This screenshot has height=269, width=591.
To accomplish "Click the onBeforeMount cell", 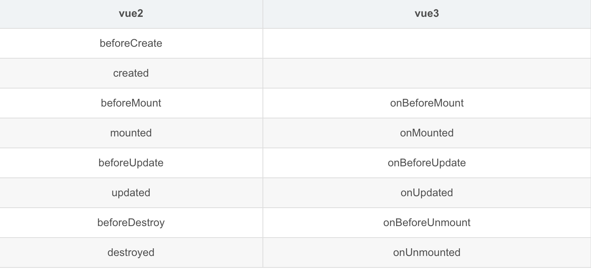I will point(427,103).
